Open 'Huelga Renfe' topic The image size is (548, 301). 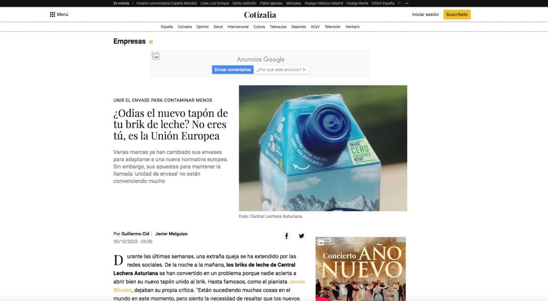(357, 3)
